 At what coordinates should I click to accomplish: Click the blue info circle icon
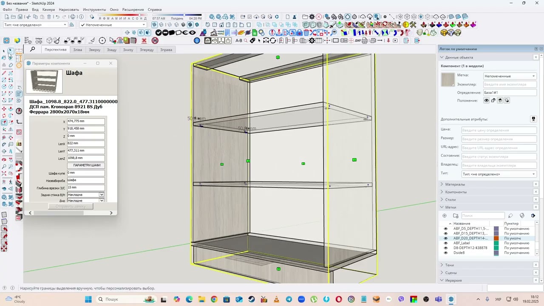click(197, 40)
